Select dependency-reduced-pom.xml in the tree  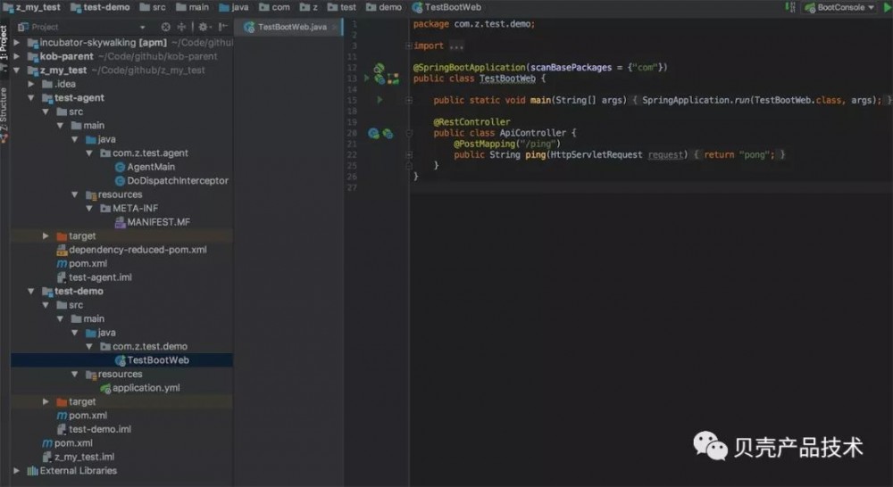coord(131,251)
